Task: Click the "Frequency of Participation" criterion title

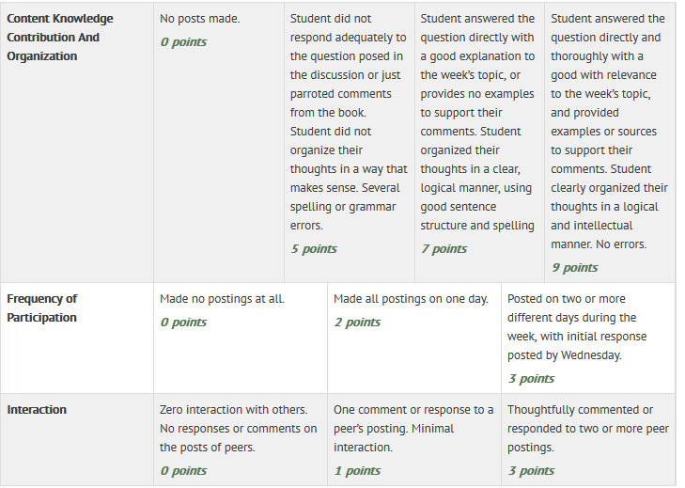Action: 42,307
